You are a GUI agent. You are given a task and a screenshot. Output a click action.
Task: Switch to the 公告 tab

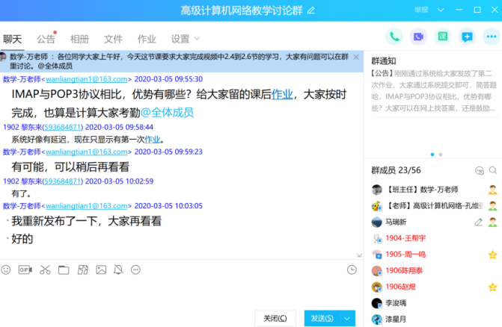[x=46, y=39]
